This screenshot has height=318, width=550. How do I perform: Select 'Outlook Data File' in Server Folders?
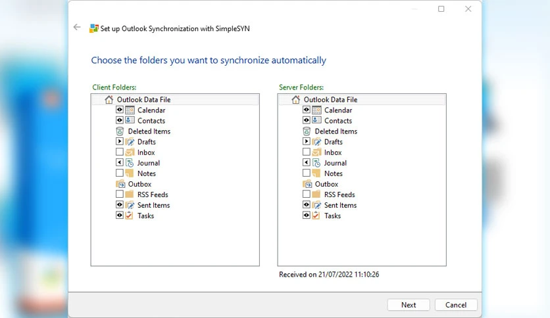coord(330,99)
